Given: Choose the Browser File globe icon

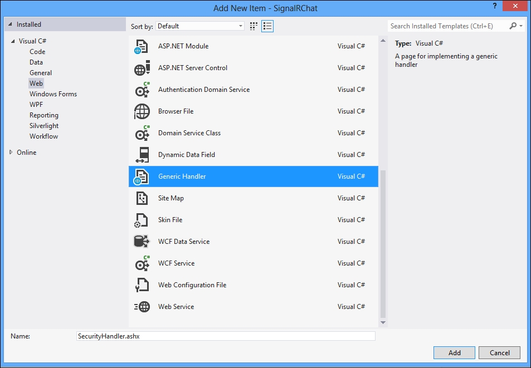Looking at the screenshot, I should point(142,112).
